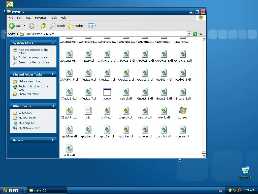Image resolution: width=258 pixels, height=194 pixels.
Task: Click the Go button
Action: (197, 34)
